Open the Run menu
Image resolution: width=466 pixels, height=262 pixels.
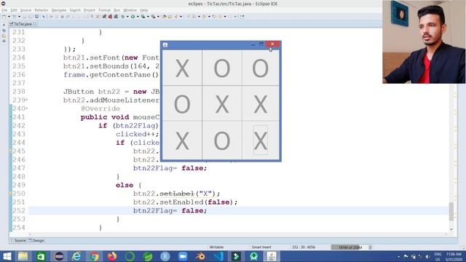tap(116, 10)
